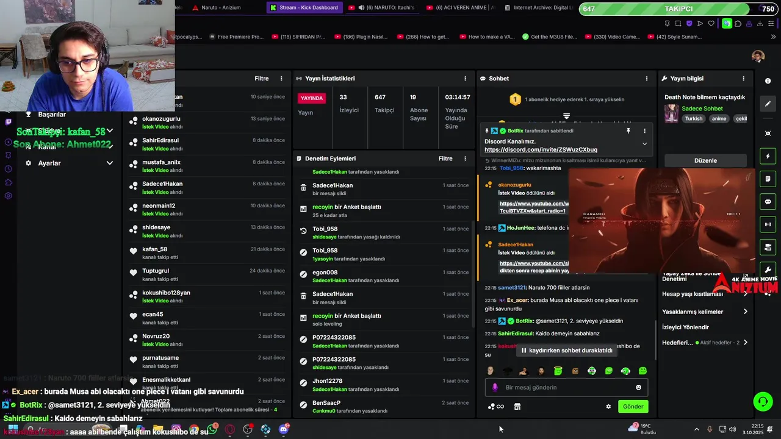Click the green headset support button

click(763, 401)
